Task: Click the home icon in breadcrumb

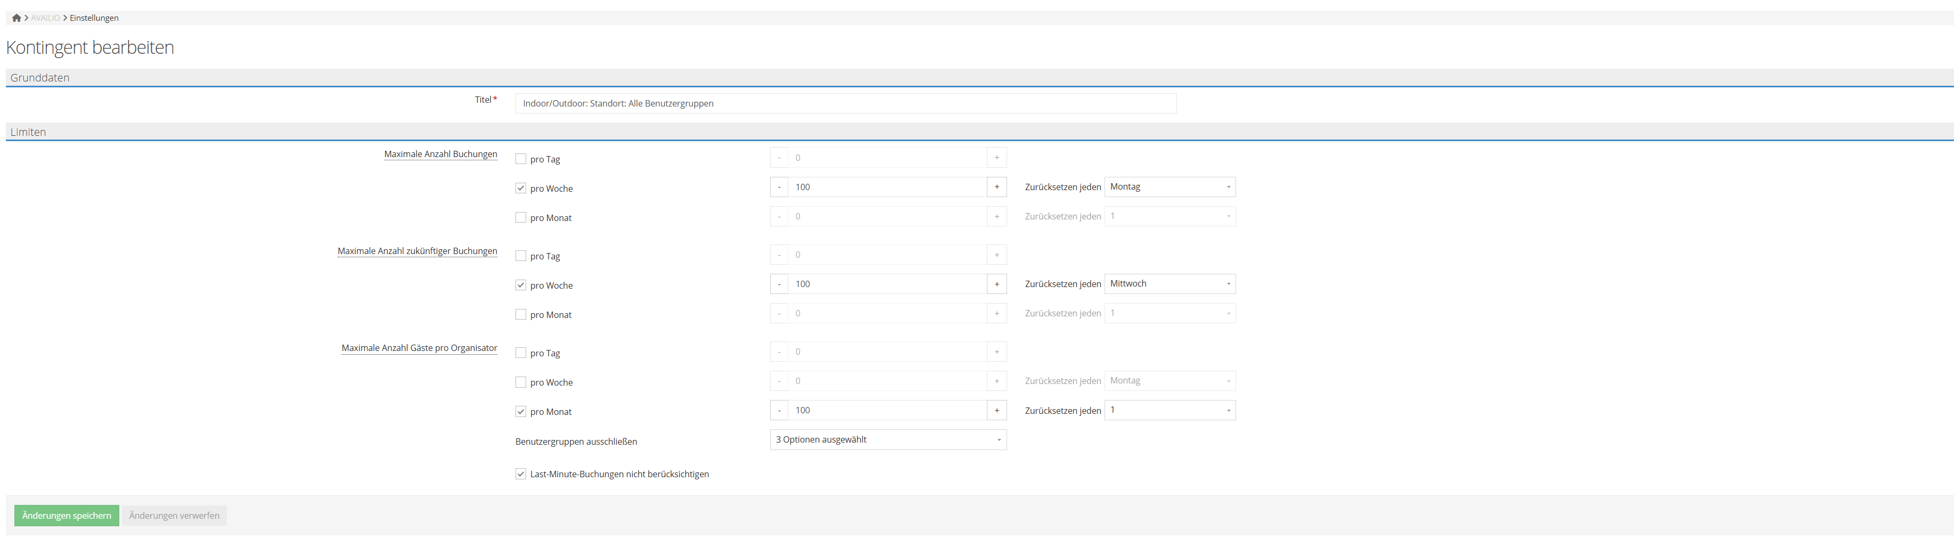Action: coord(16,18)
